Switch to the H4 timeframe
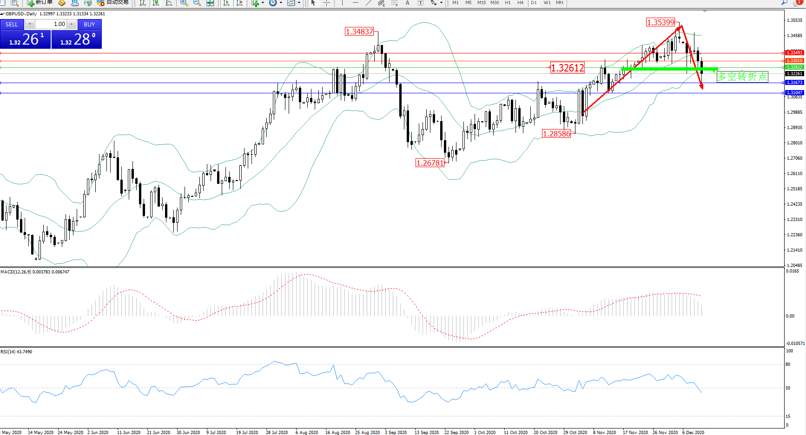 [x=521, y=3]
